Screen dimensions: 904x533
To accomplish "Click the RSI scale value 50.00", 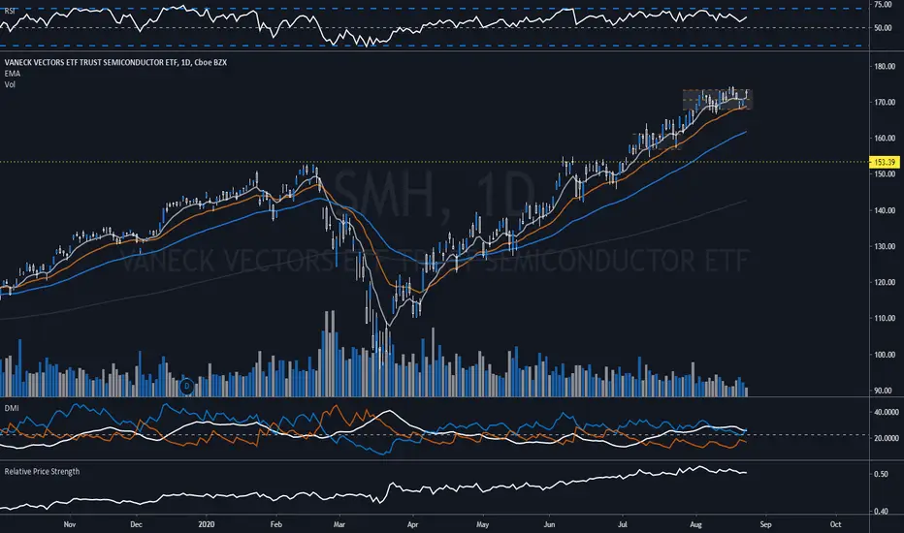I will [x=883, y=28].
